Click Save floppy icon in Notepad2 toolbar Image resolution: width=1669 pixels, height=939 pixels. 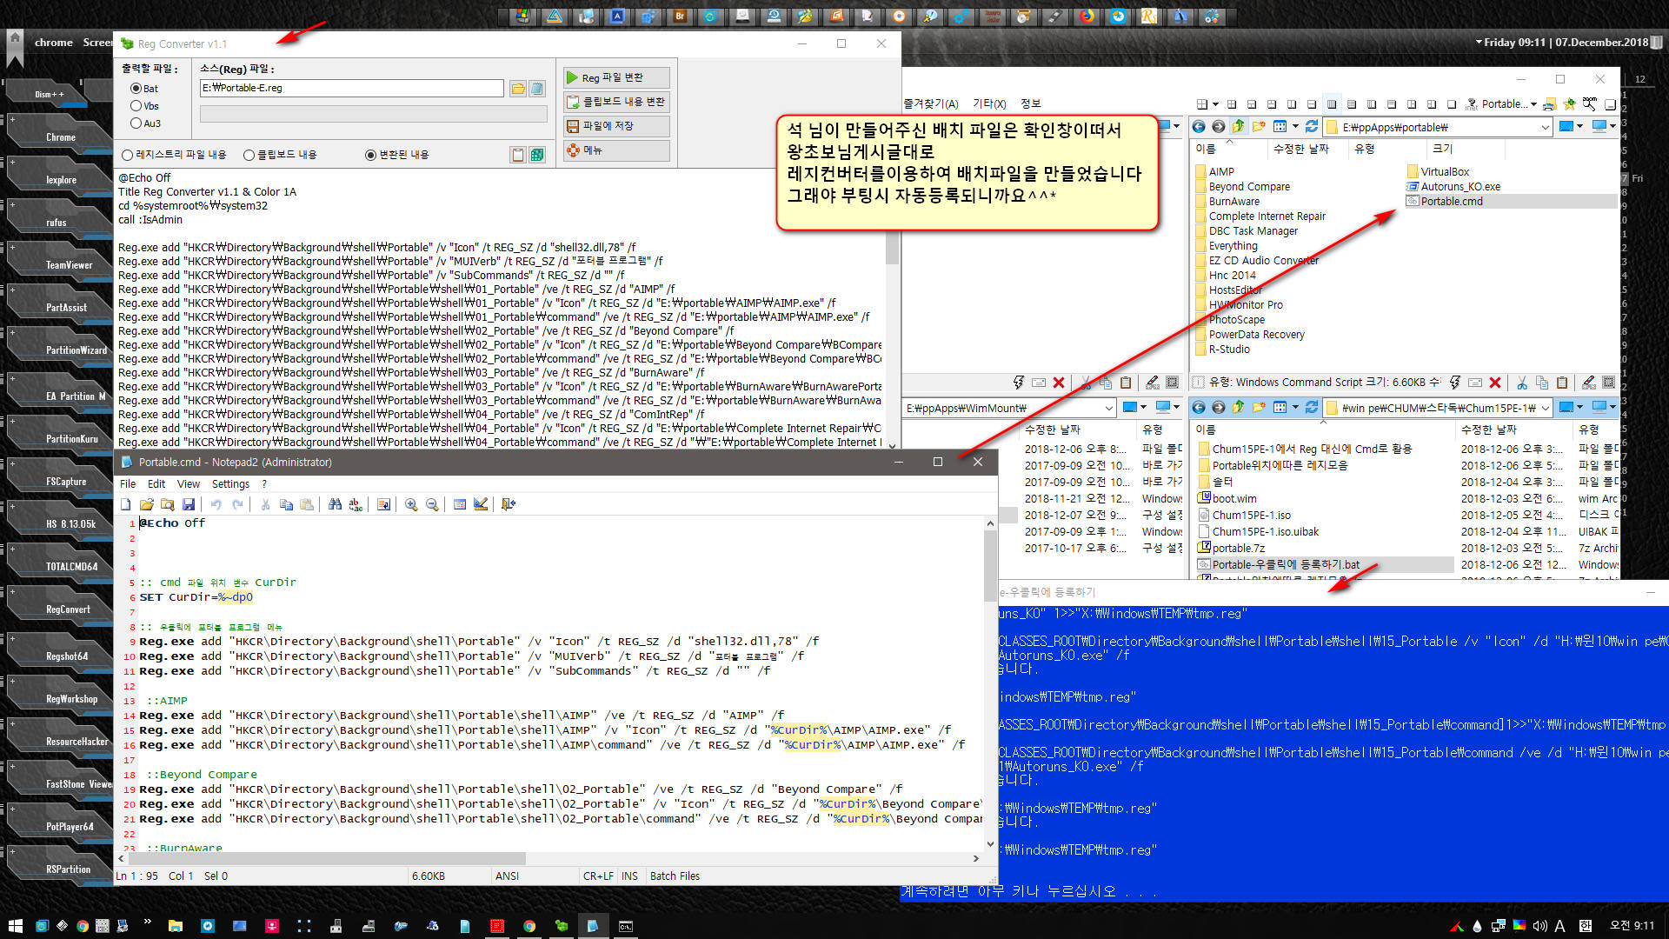tap(189, 504)
